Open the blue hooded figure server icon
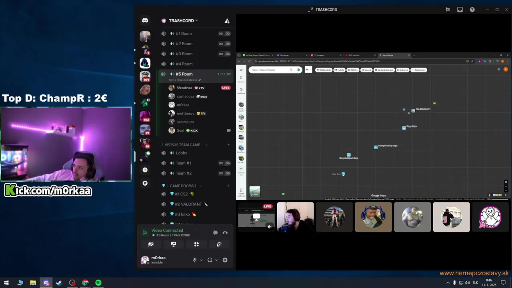Image resolution: width=512 pixels, height=288 pixels. tap(145, 63)
